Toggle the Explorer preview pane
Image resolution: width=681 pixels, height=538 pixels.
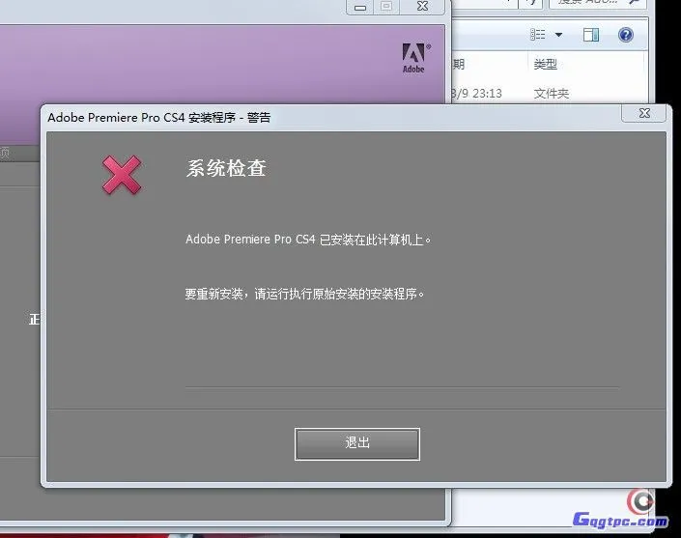pos(591,35)
